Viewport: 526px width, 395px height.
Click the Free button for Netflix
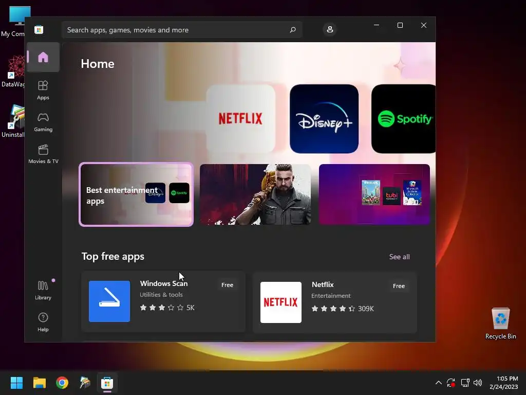click(399, 286)
